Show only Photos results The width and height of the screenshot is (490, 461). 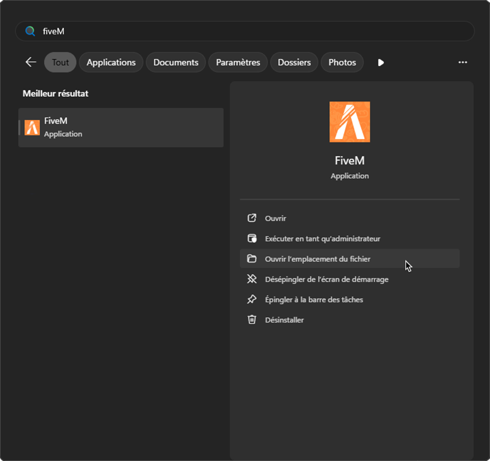(x=342, y=62)
